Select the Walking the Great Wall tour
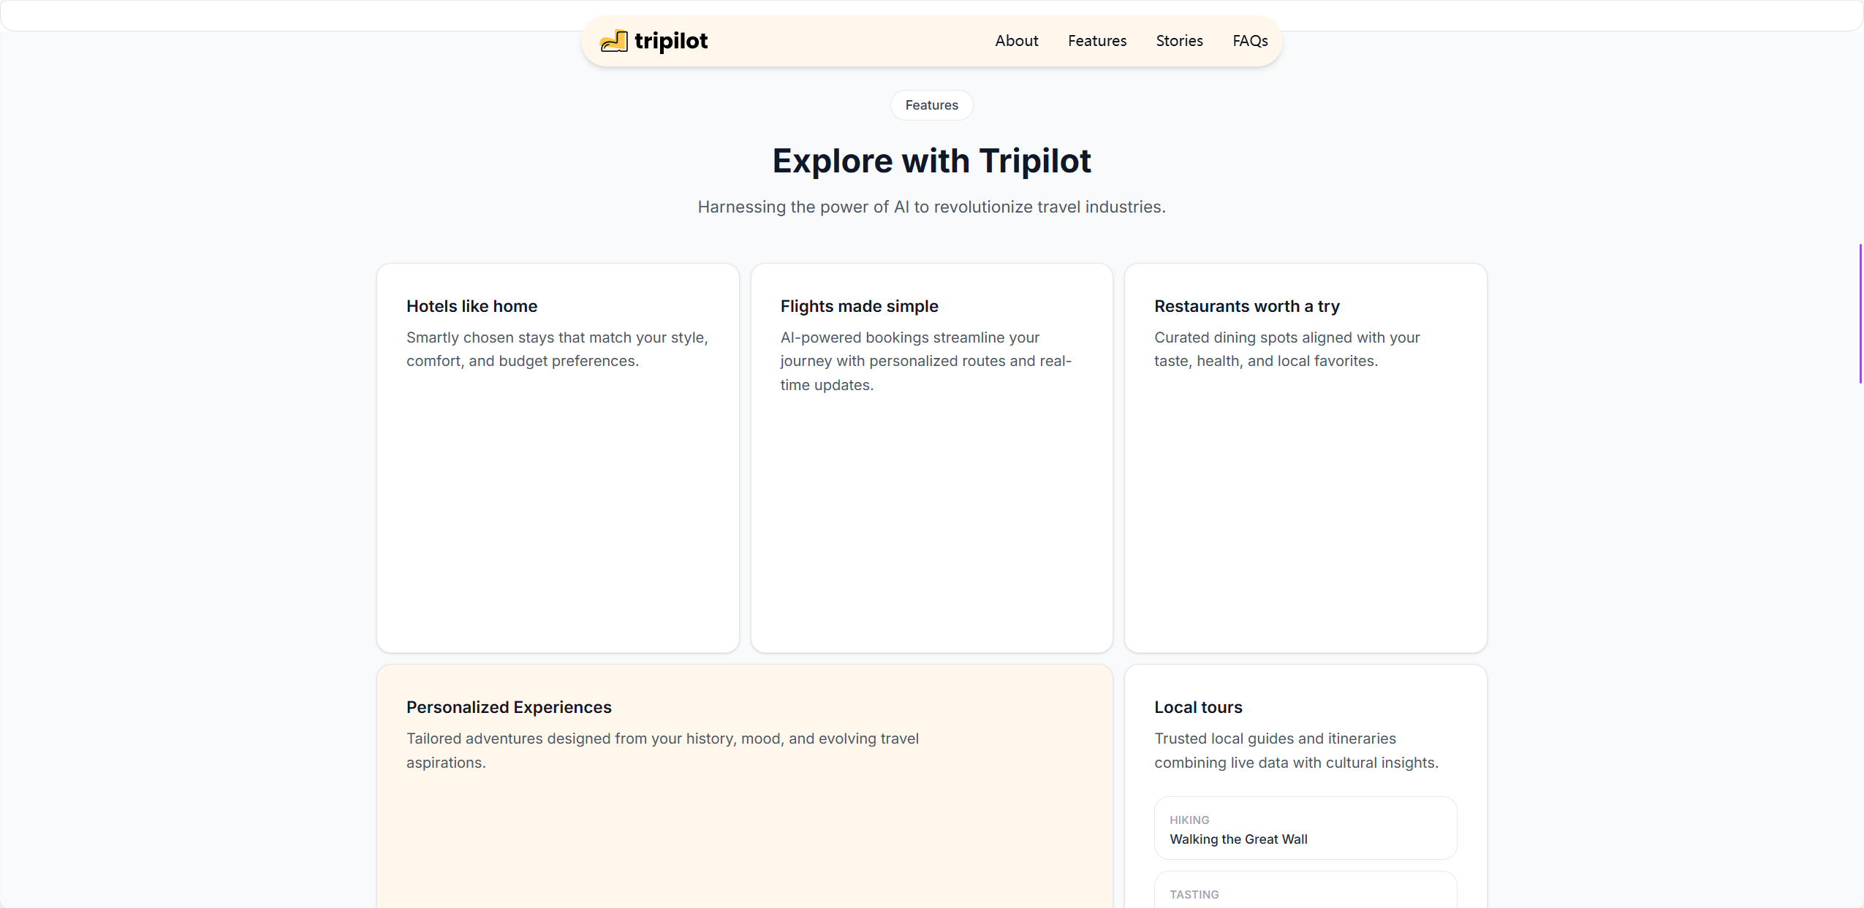Viewport: 1864px width, 908px height. click(x=1305, y=828)
